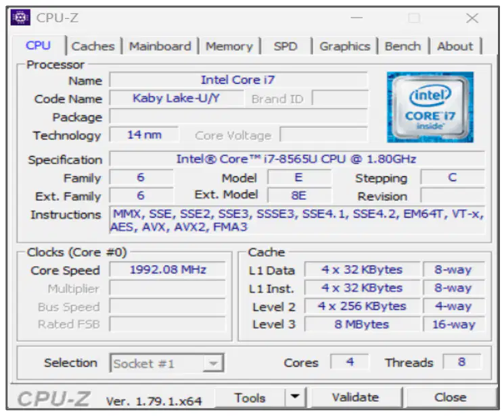The width and height of the screenshot is (502, 416).
Task: Click the CPU-Z app icon in title bar
Action: coord(20,18)
